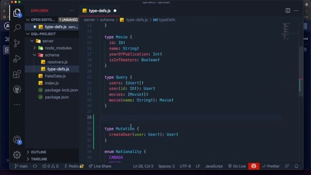
Task: Click the 'isInTheaters' field
Action: tap(123, 60)
